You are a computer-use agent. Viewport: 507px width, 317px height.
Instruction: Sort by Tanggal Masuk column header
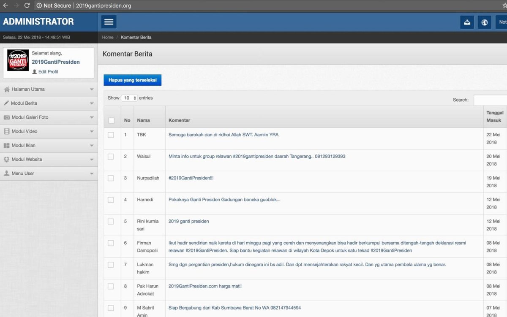[x=495, y=117]
